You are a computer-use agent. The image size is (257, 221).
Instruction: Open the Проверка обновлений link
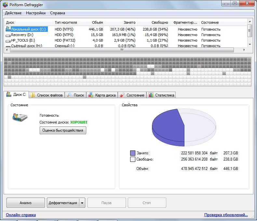226,215
